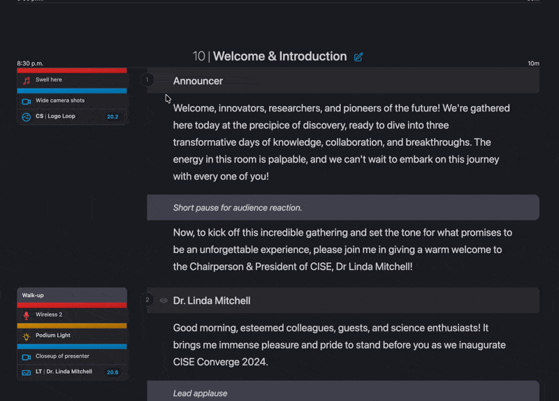Click the Welcome & Introduction section title
Viewport: 559px width, 401px height.
(x=279, y=56)
